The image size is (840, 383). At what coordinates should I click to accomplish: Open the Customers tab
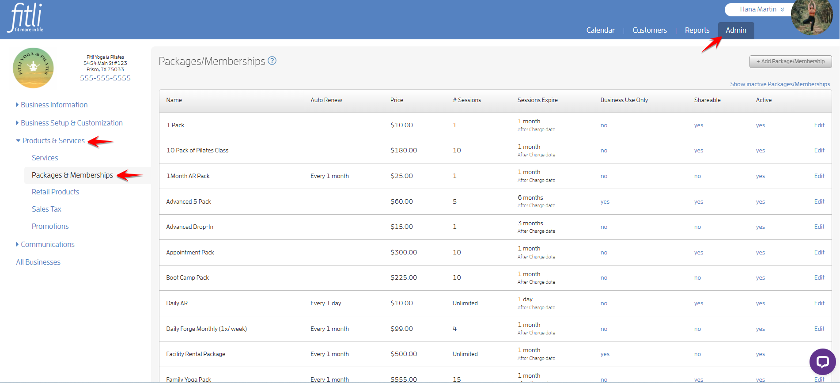pyautogui.click(x=650, y=30)
